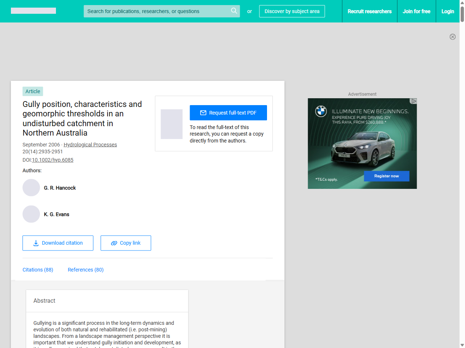
Task: Click the scrollbar up arrow
Action: point(462,2)
